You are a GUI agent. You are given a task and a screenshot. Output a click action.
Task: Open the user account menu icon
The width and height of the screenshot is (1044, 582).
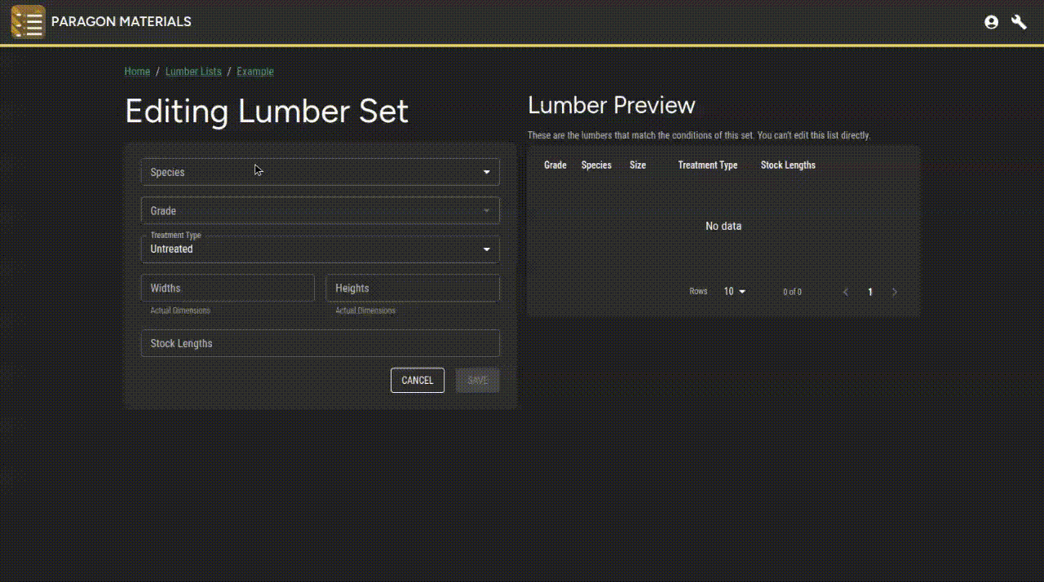point(991,22)
